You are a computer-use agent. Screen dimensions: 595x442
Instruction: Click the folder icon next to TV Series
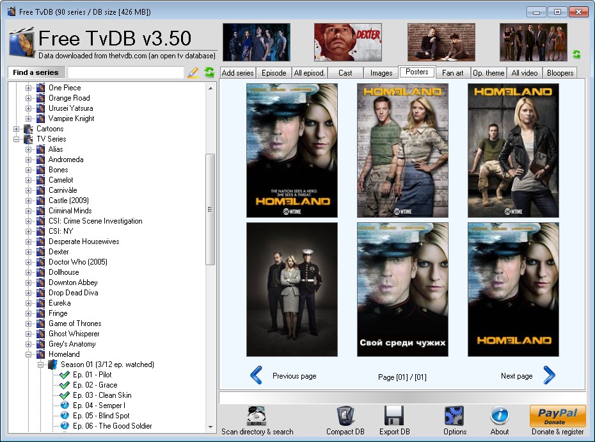[x=28, y=139]
